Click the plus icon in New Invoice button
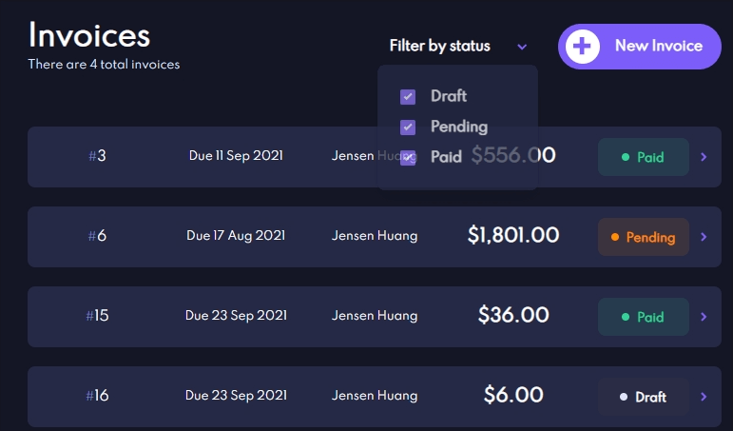Image resolution: width=733 pixels, height=431 pixels. (583, 46)
